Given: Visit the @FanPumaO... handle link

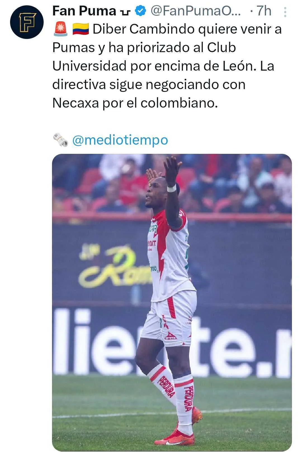Looking at the screenshot, I should tap(195, 11).
